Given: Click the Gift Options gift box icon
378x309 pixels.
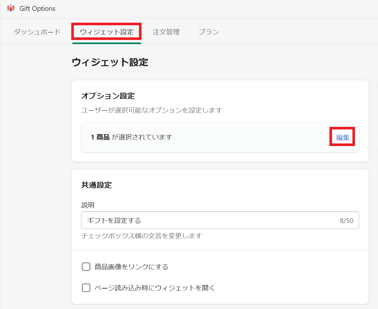Looking at the screenshot, I should point(11,8).
